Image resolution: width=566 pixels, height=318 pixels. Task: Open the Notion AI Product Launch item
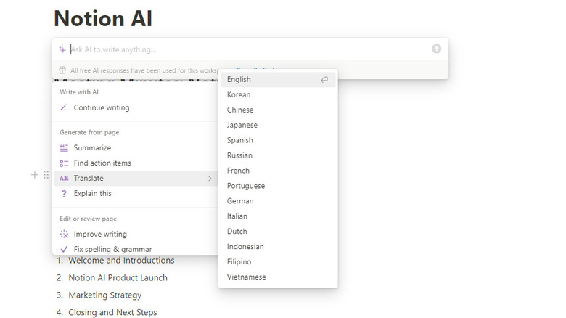[x=118, y=278]
